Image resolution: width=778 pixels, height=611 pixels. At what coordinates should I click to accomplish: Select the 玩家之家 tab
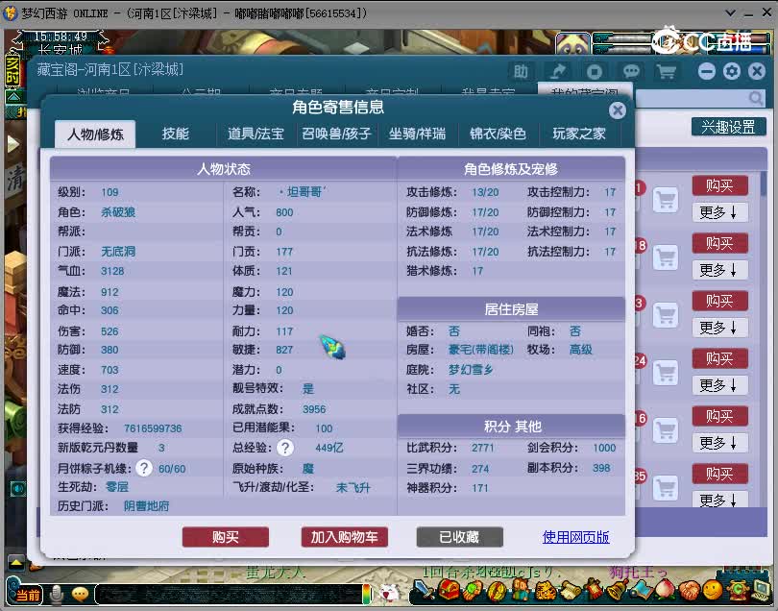(579, 134)
